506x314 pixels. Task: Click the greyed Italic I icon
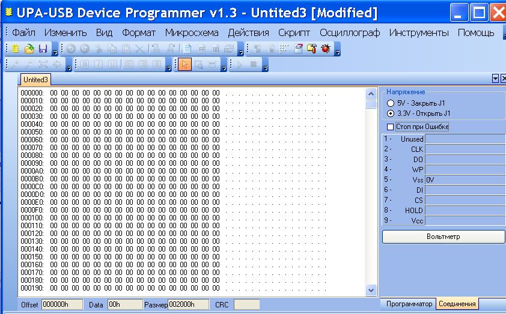click(99, 64)
